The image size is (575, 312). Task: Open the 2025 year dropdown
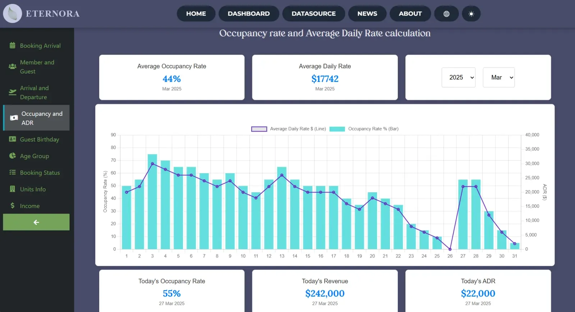[459, 77]
